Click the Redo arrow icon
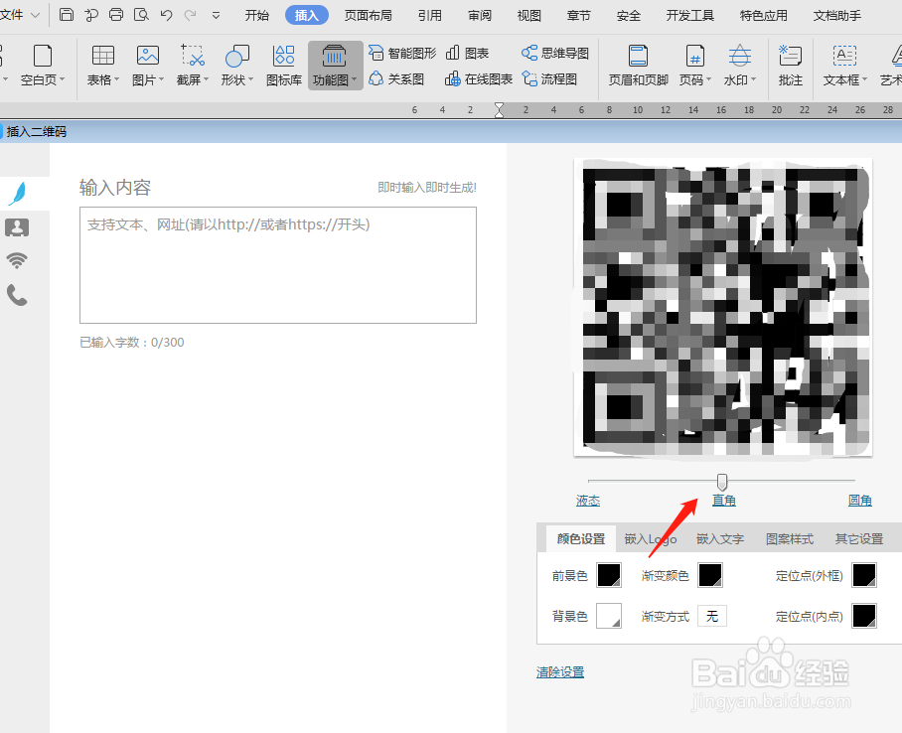This screenshot has height=733, width=902. click(x=191, y=15)
